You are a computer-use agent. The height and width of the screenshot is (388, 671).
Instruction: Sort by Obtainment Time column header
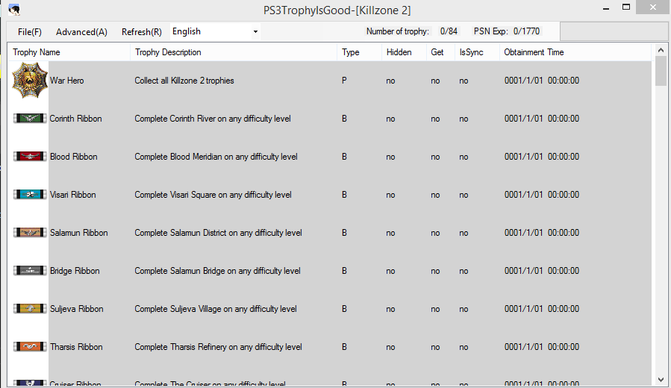(575, 52)
